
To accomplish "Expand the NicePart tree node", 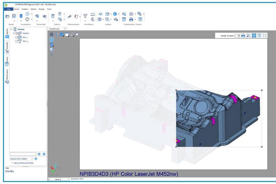I will click(x=14, y=33).
